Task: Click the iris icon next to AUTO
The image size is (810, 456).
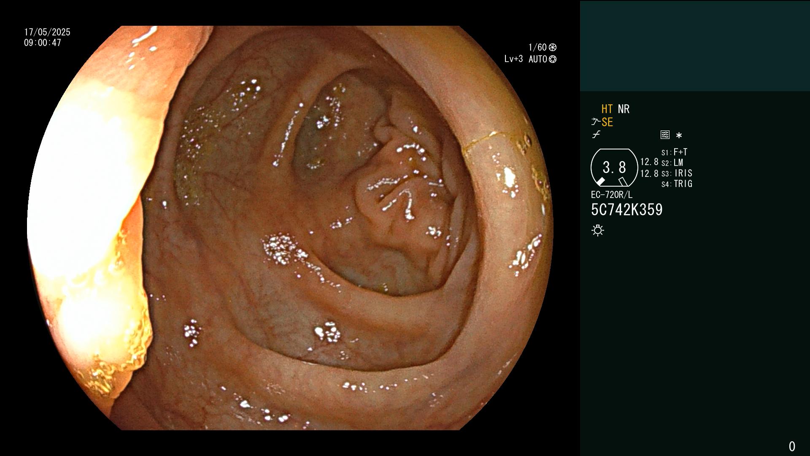Action: tap(553, 59)
